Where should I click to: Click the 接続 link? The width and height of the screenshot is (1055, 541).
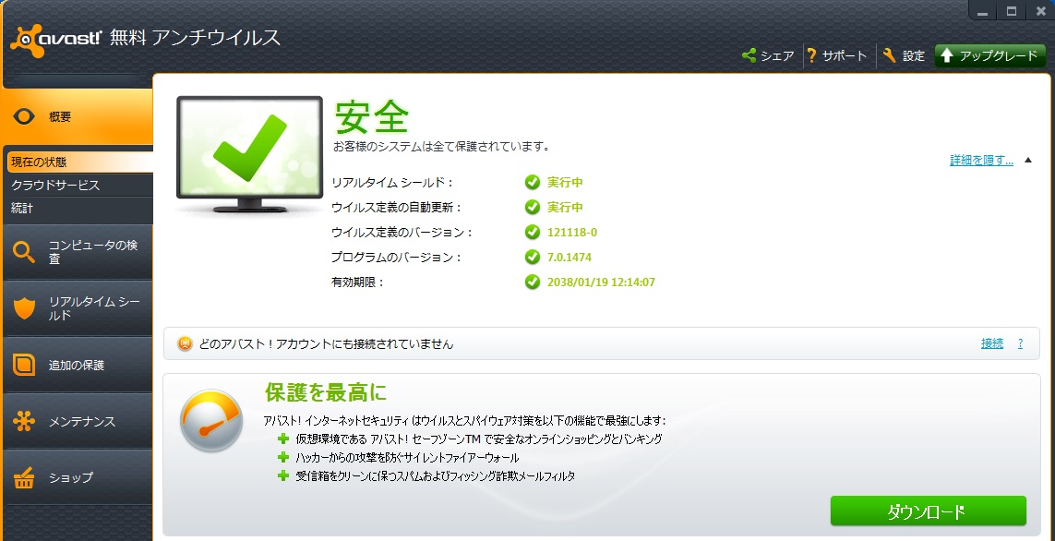[991, 343]
